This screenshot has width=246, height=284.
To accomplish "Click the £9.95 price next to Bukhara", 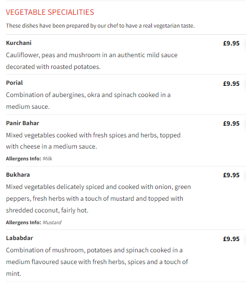I will [x=231, y=175].
